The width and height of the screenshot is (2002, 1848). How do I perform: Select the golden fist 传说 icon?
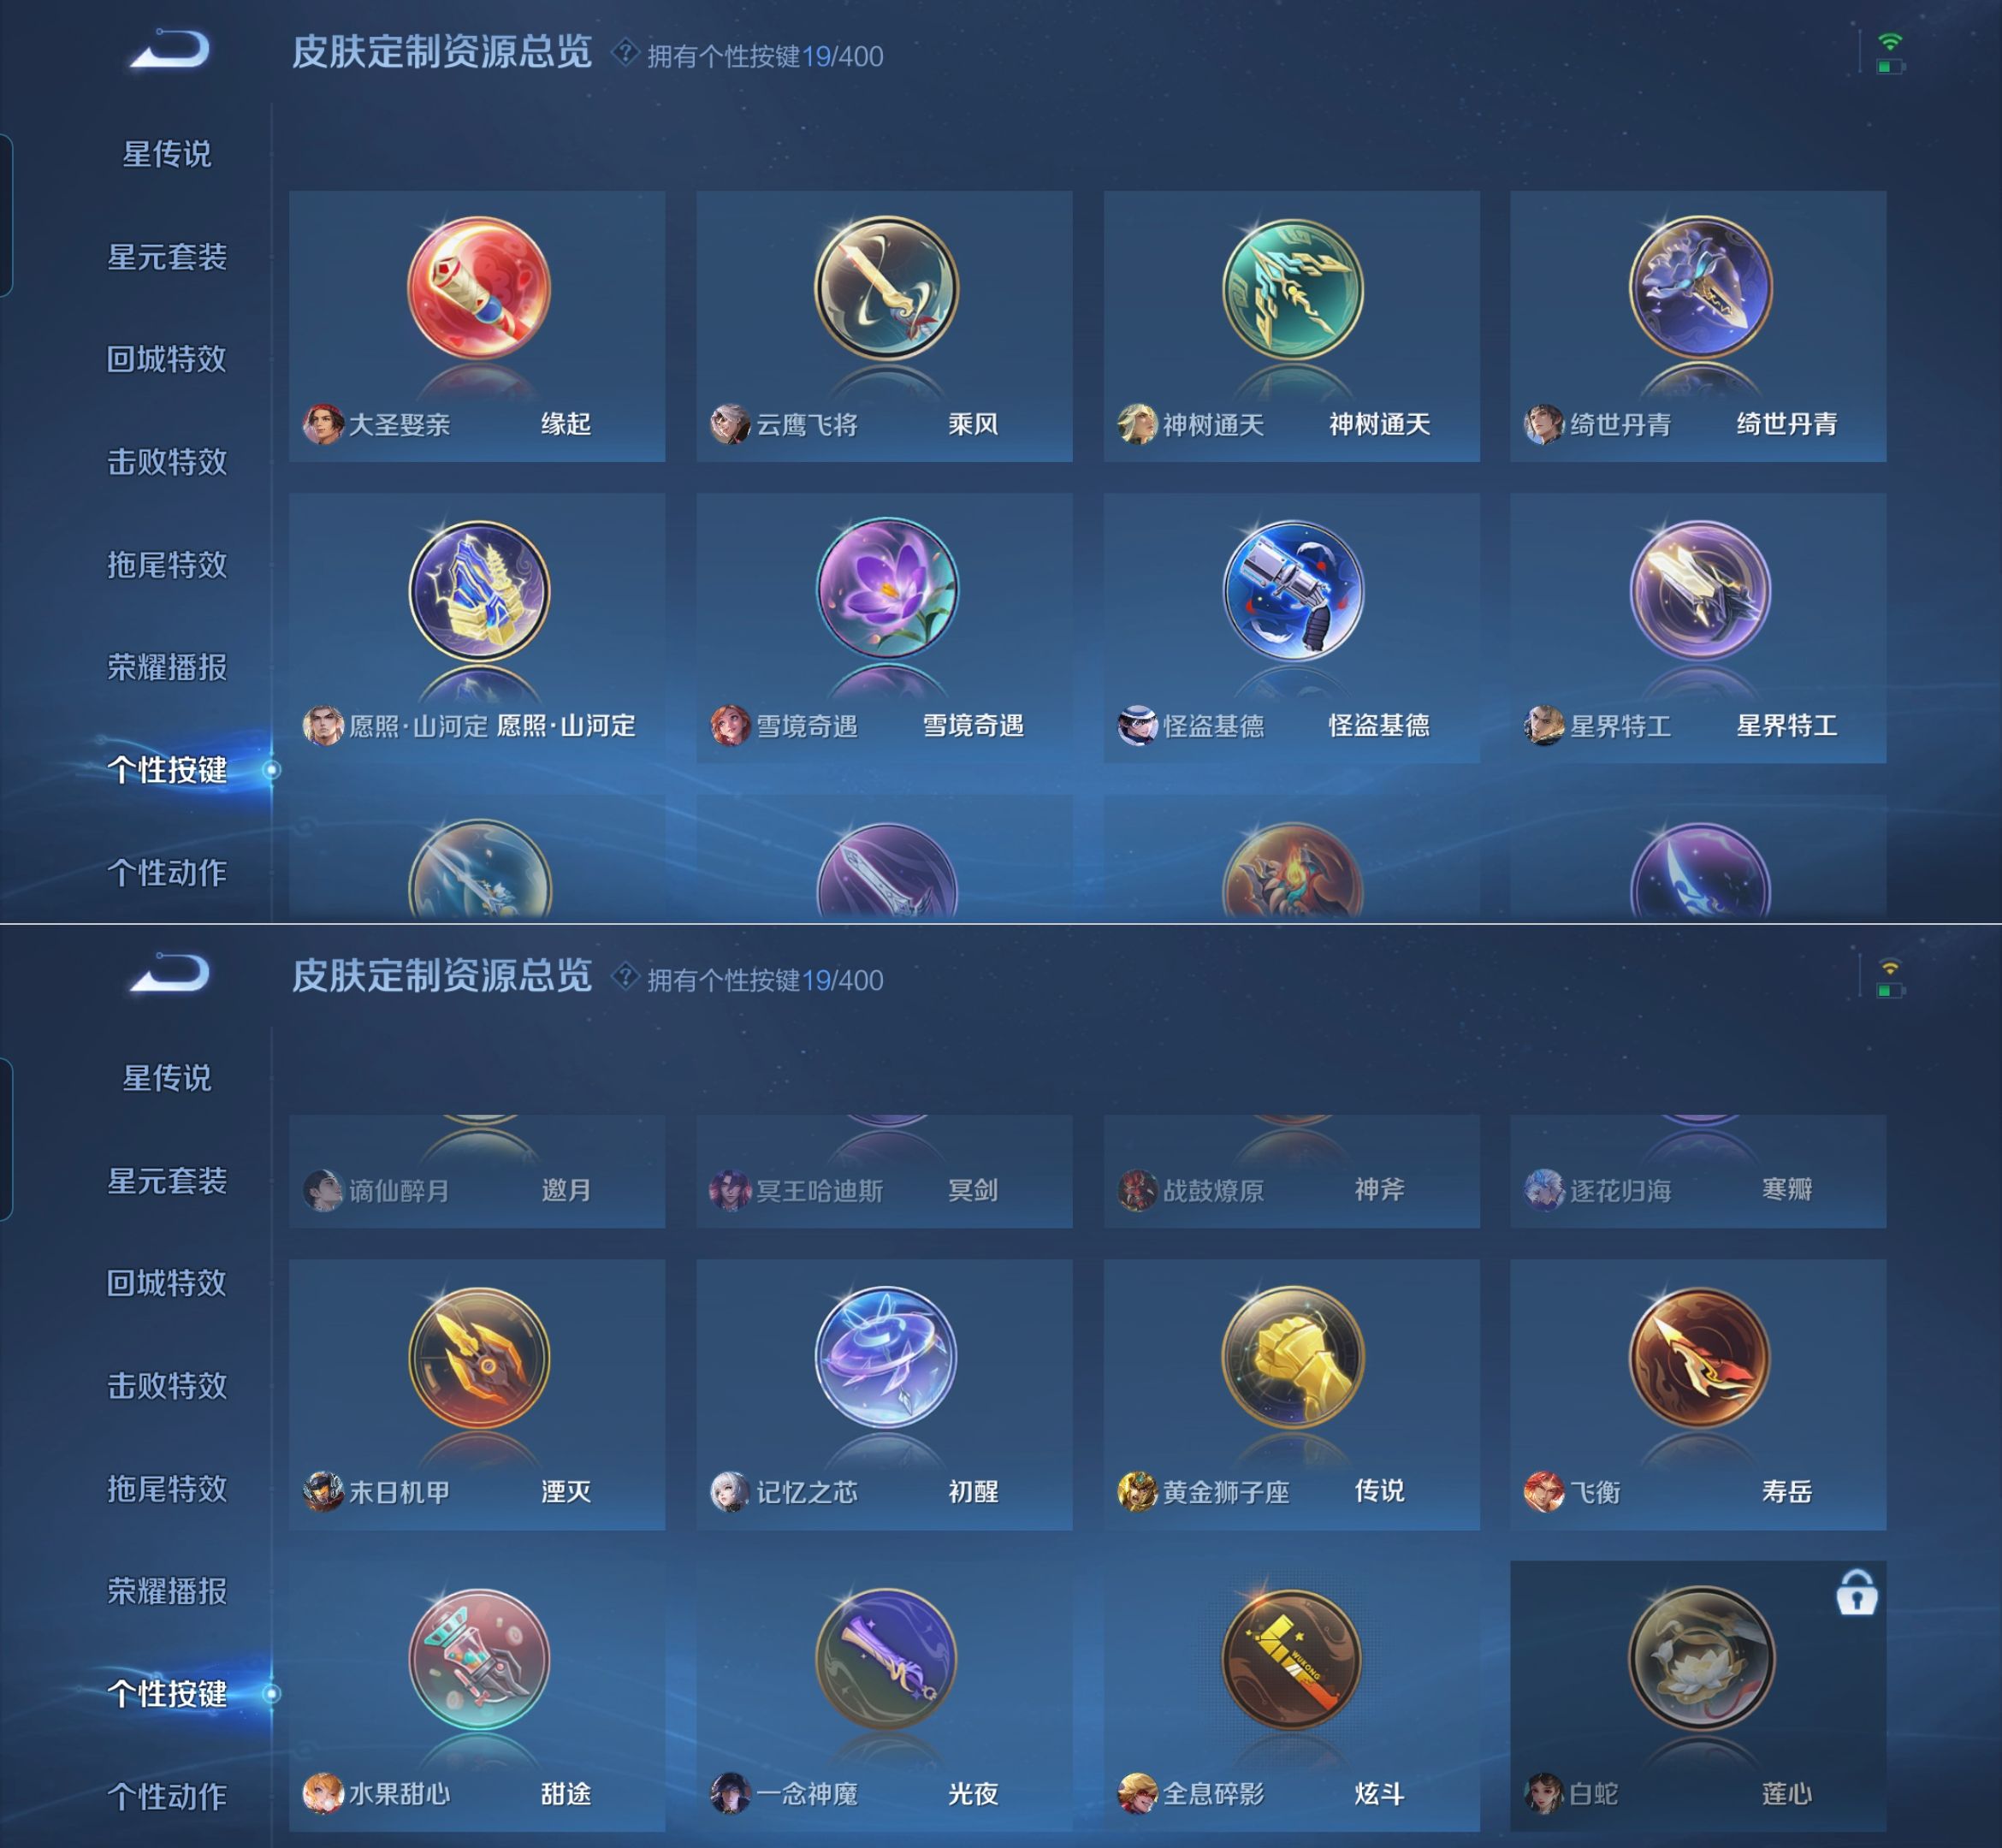pyautogui.click(x=1292, y=1357)
